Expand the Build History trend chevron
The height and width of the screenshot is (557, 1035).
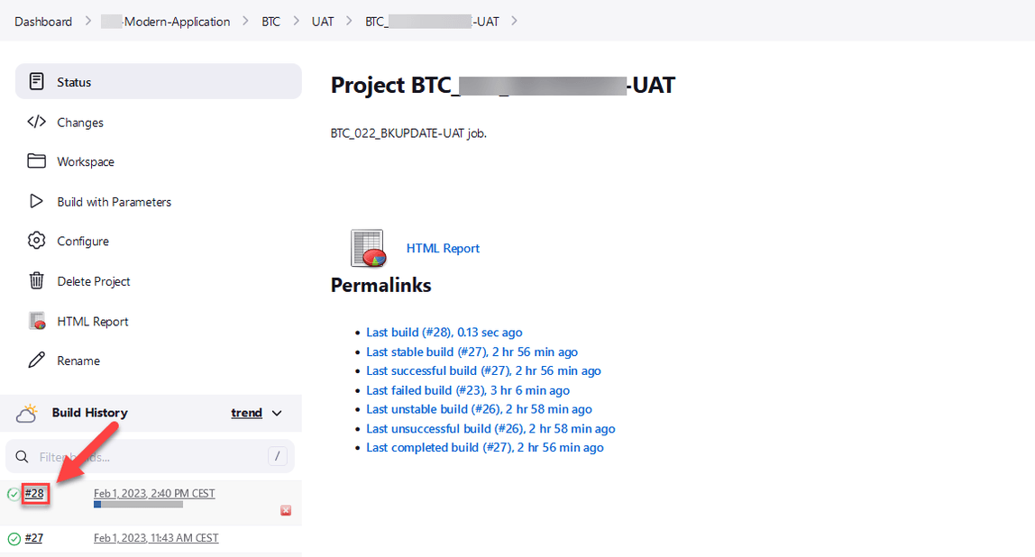277,413
